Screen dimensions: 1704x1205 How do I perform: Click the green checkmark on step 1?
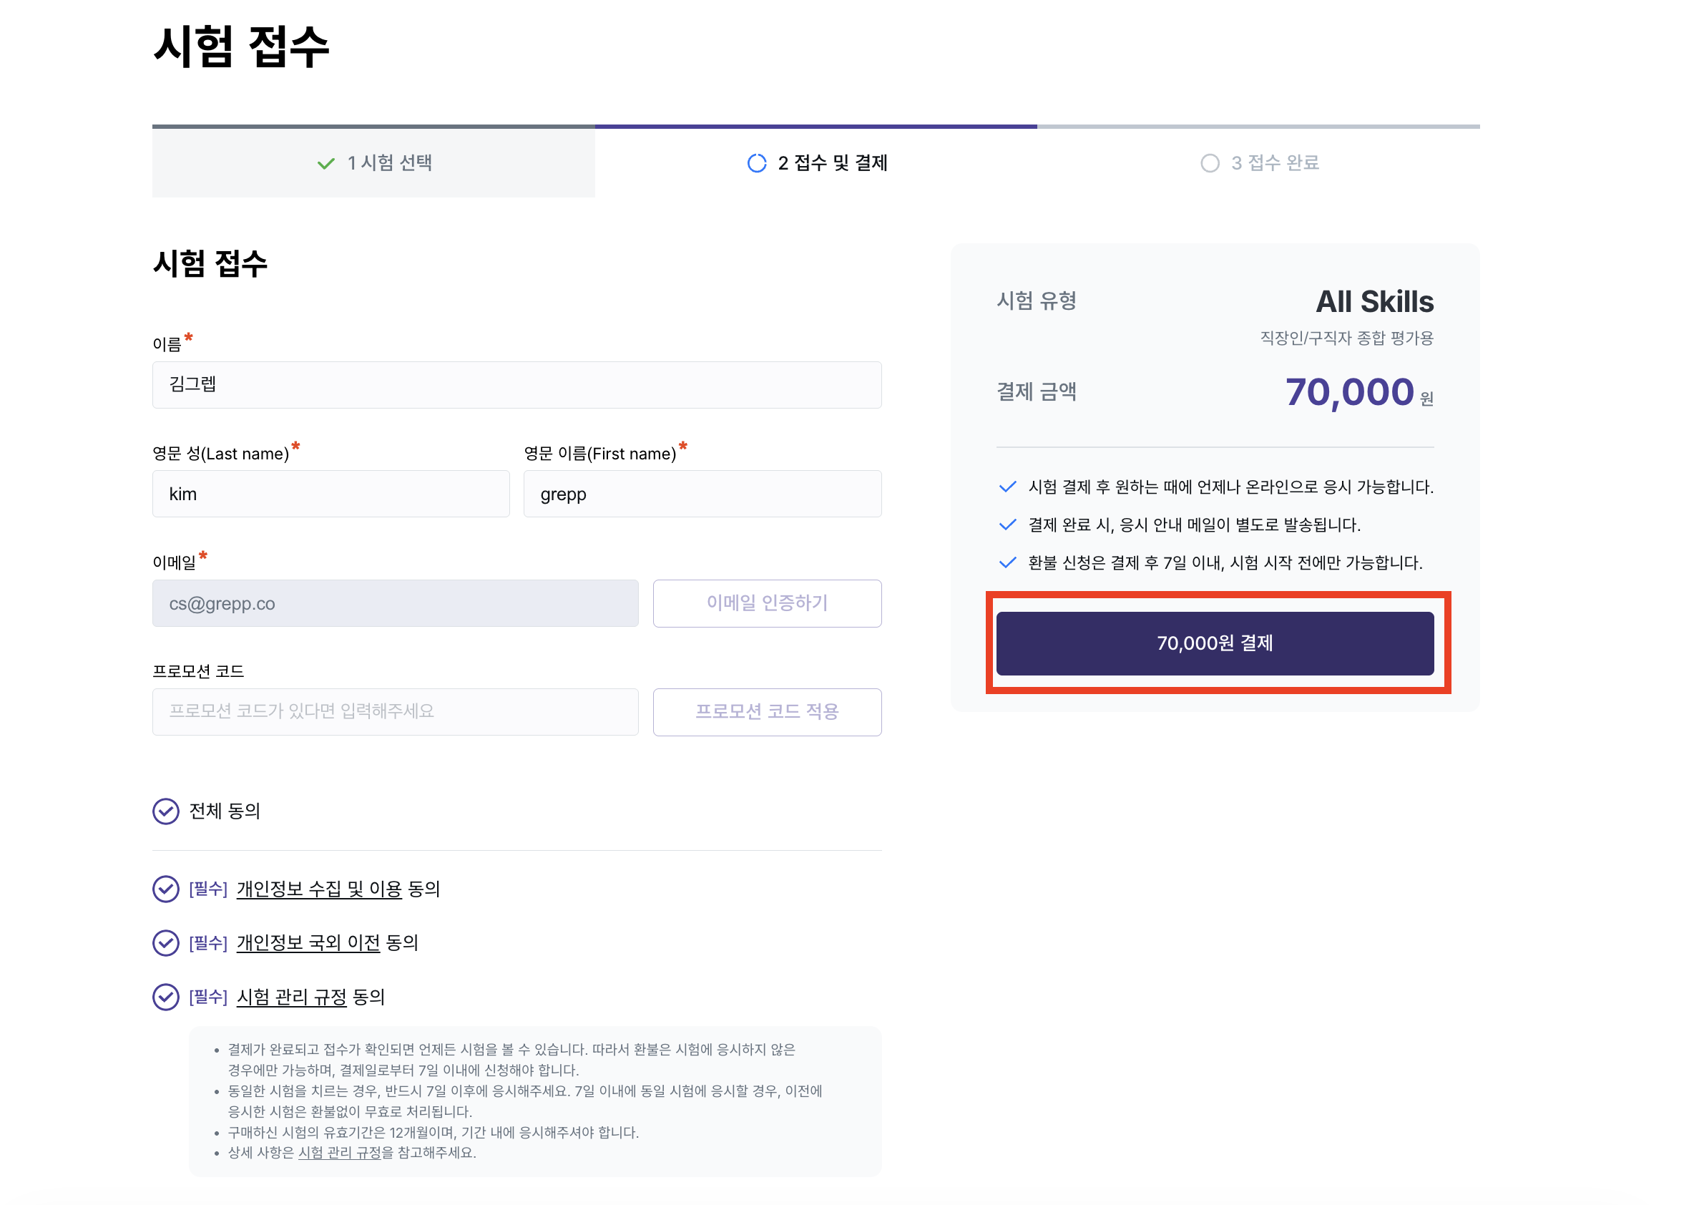(x=325, y=163)
